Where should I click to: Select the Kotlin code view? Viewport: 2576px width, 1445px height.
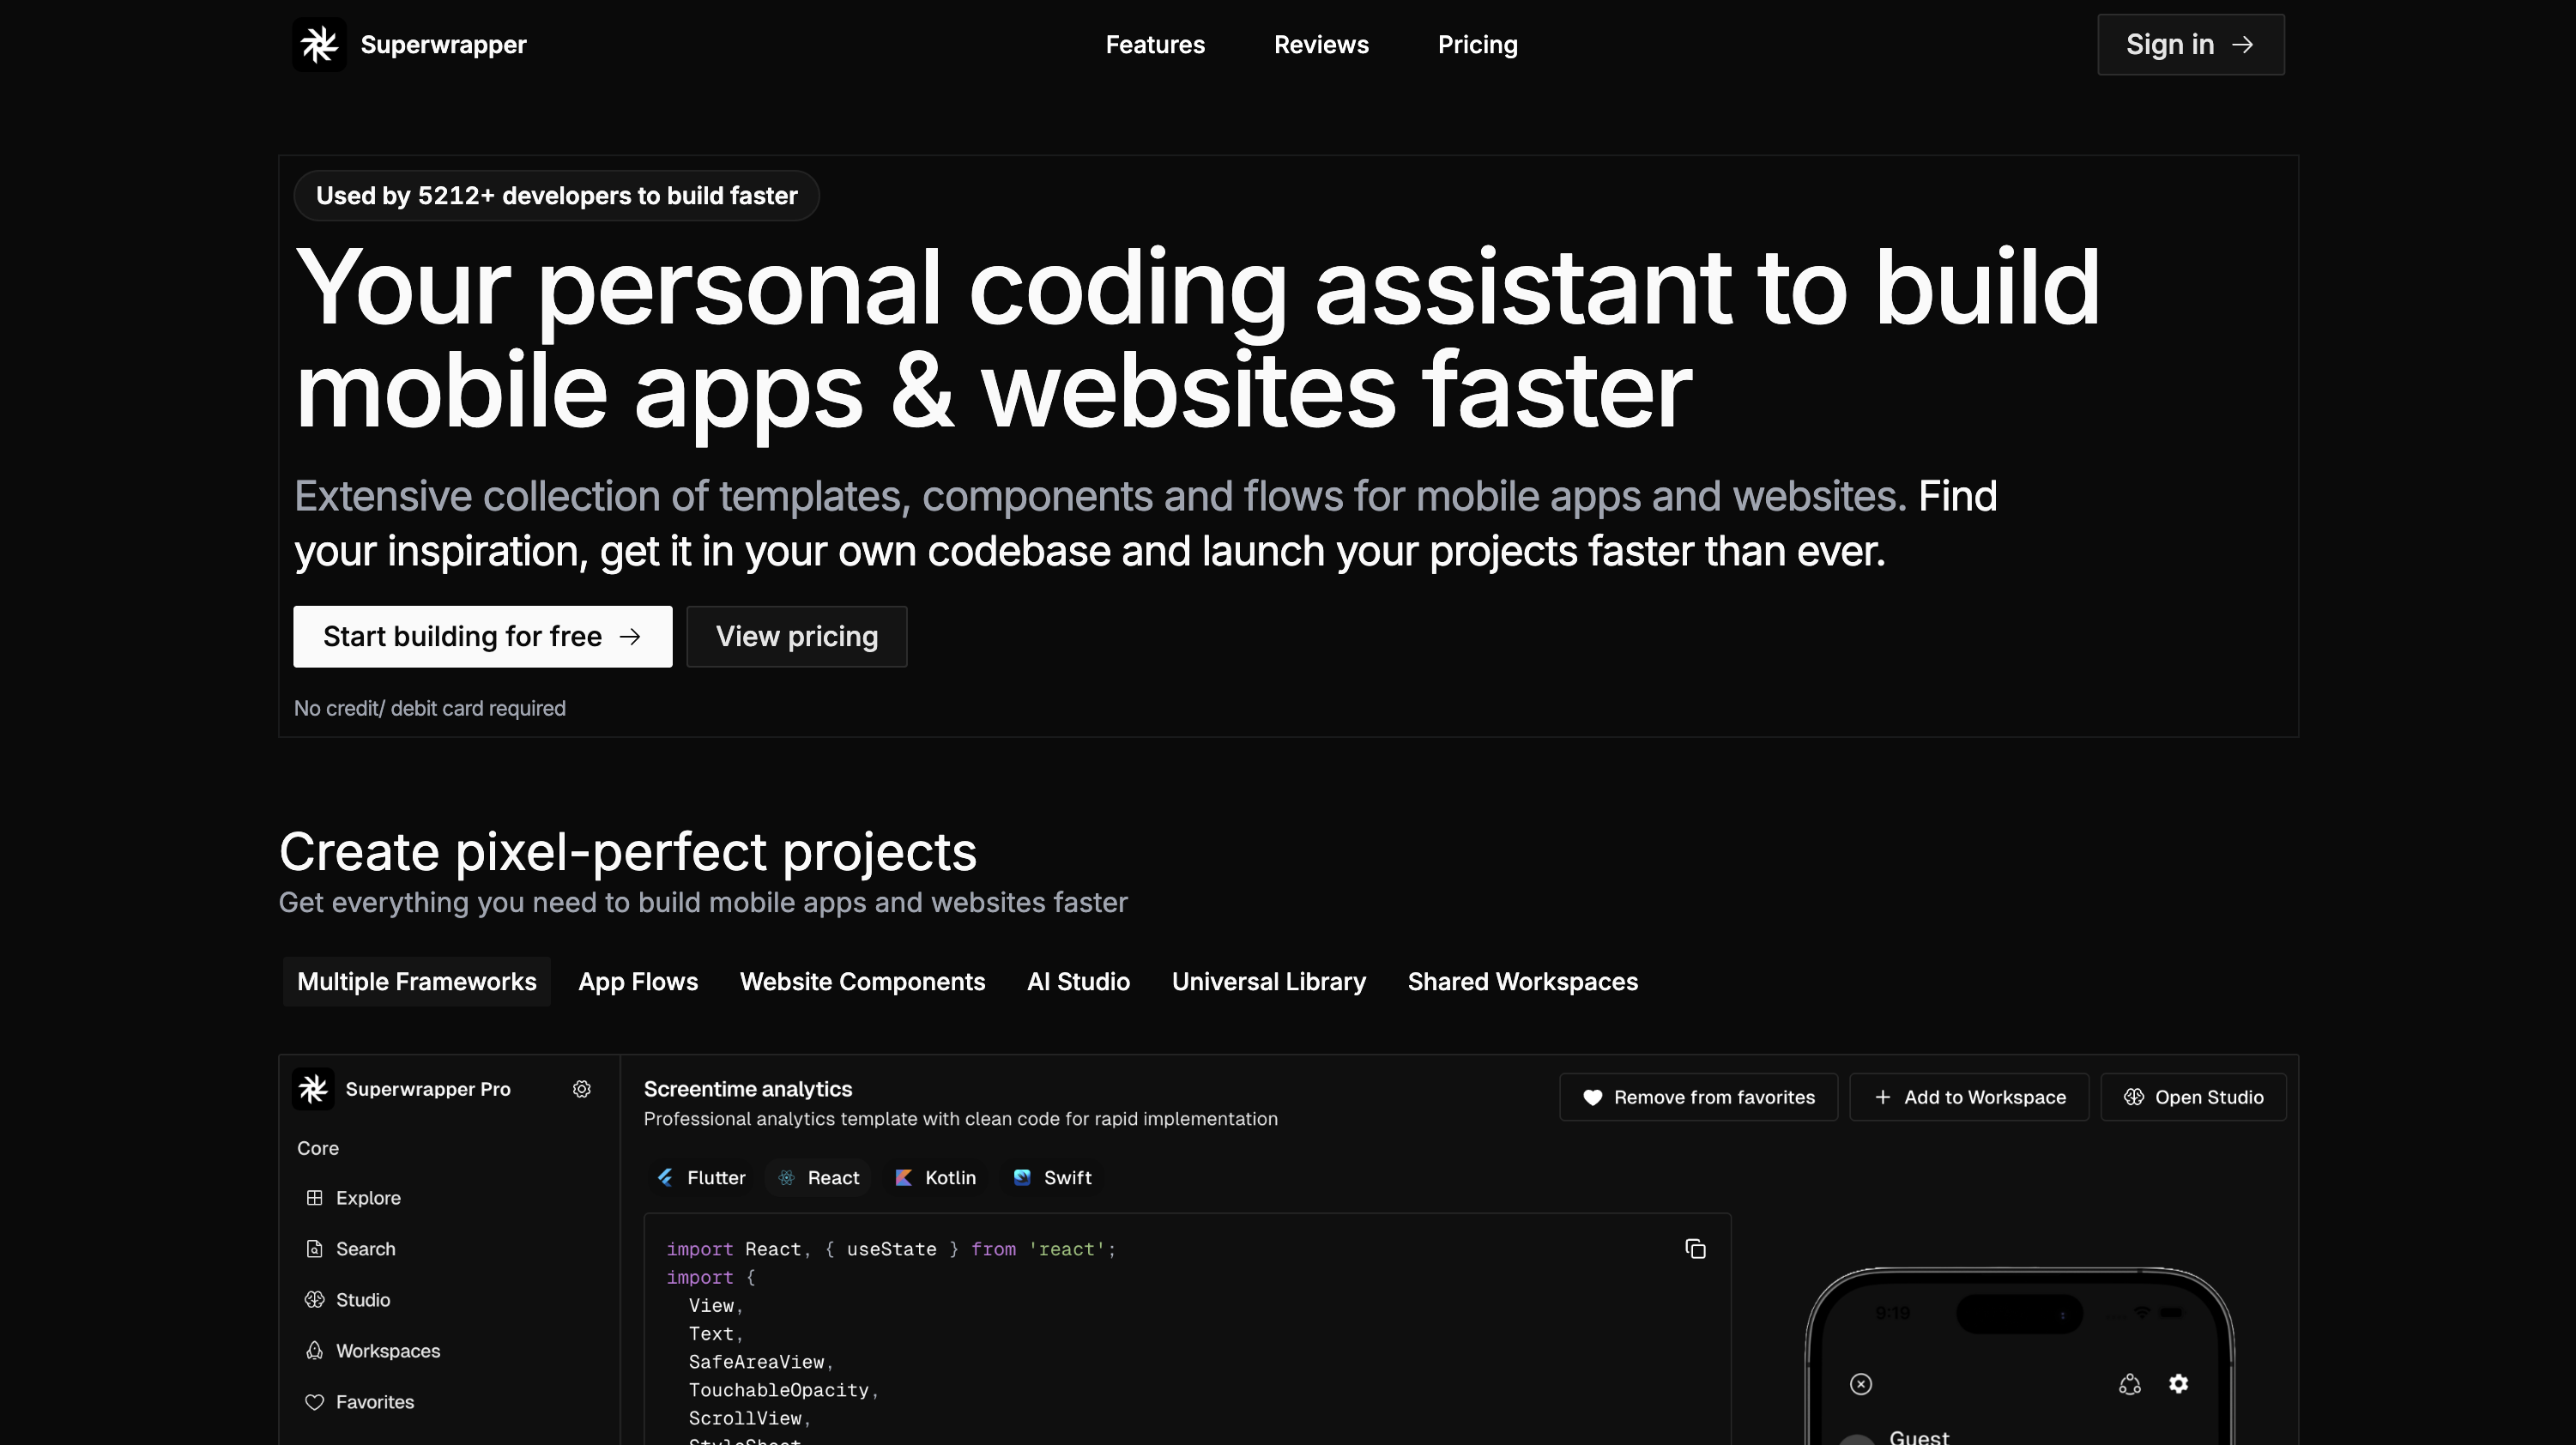point(935,1177)
